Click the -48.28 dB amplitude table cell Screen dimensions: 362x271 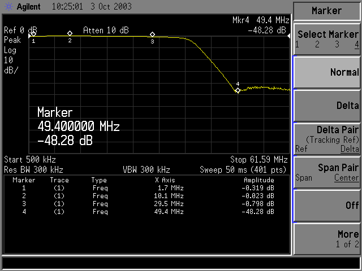(258, 212)
